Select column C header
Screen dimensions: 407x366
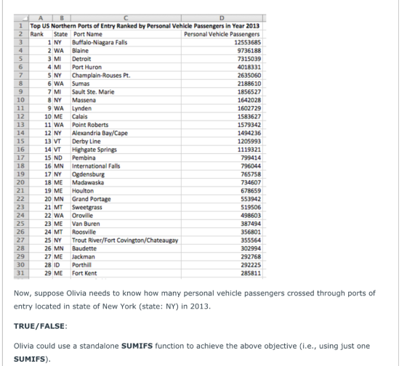126,18
